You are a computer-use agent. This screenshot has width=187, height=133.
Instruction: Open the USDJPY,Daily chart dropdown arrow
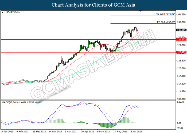(2, 12)
